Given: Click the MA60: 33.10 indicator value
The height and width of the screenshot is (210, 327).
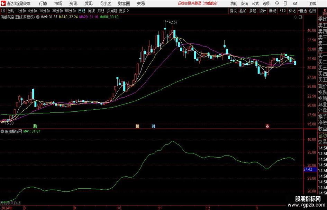Looking at the screenshot, I should (109, 17).
